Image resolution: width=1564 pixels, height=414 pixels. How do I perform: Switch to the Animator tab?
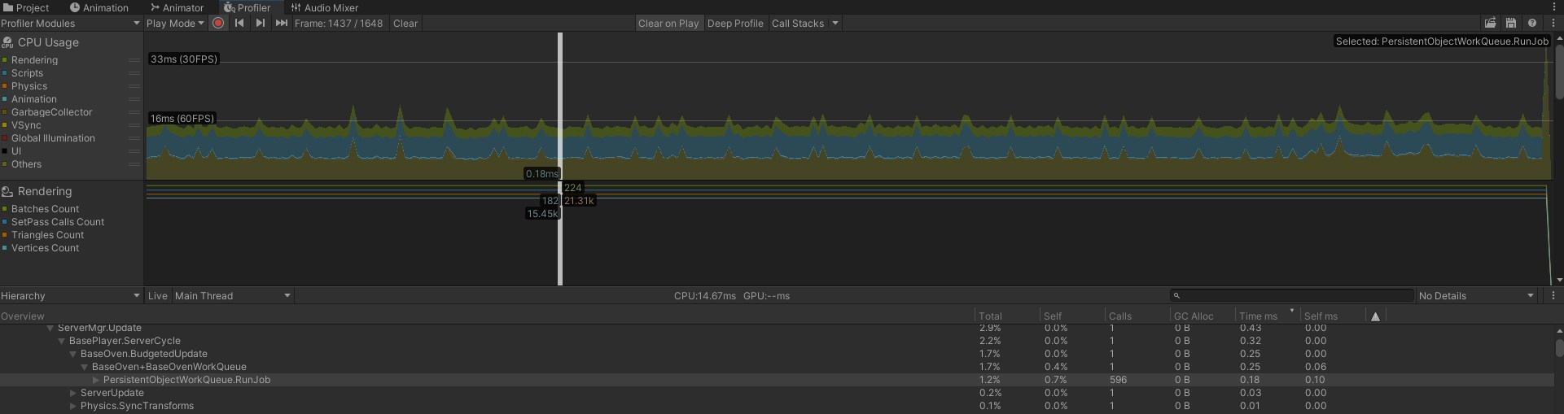[177, 7]
